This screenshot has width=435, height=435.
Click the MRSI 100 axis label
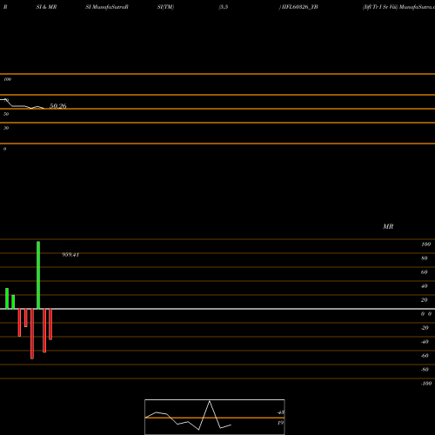pyautogui.click(x=426, y=244)
